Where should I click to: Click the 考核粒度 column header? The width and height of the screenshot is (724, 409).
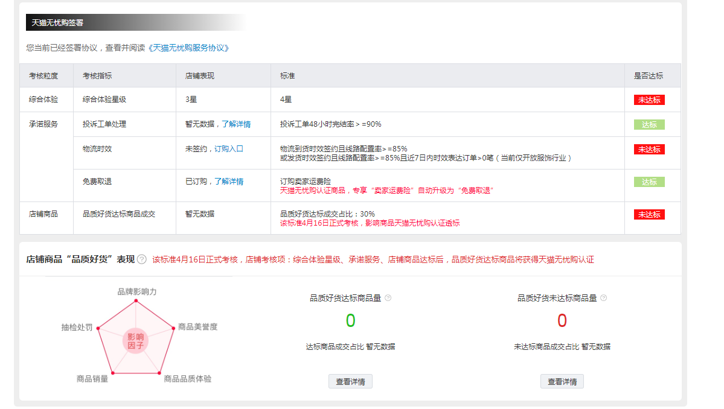point(43,75)
